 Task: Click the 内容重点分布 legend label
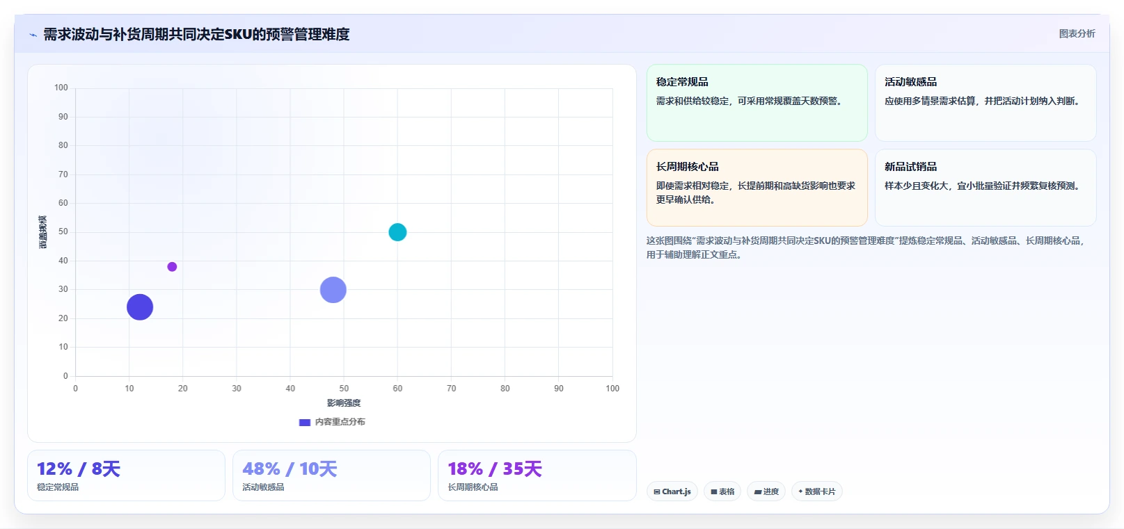(x=340, y=422)
